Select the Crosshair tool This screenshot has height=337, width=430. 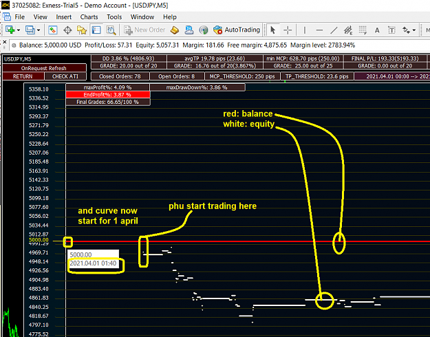[288, 30]
